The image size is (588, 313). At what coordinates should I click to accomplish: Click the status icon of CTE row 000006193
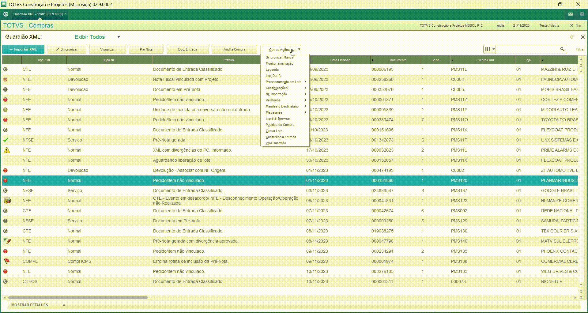[x=5, y=69]
